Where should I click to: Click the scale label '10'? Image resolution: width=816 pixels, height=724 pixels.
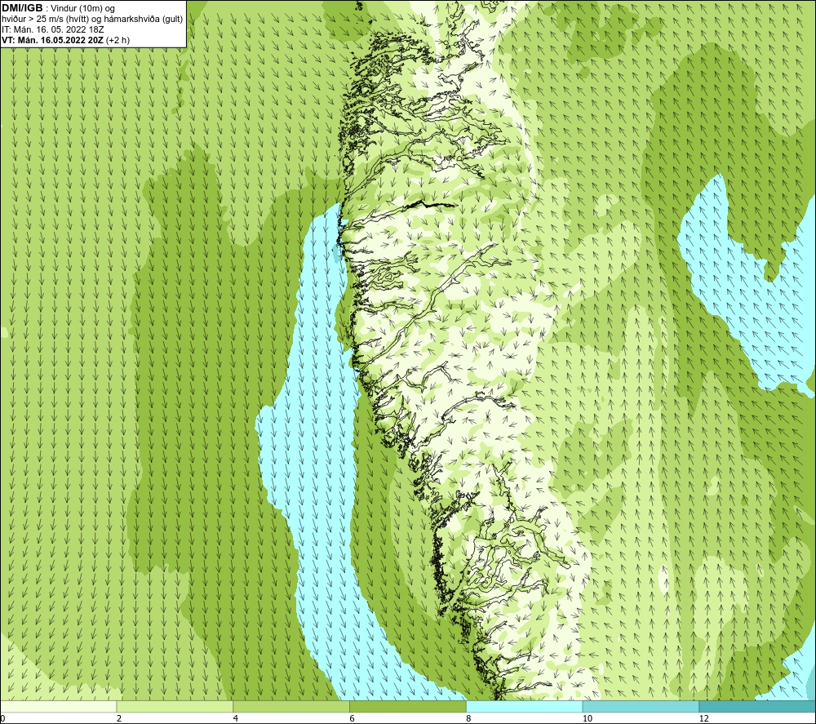[x=588, y=718]
